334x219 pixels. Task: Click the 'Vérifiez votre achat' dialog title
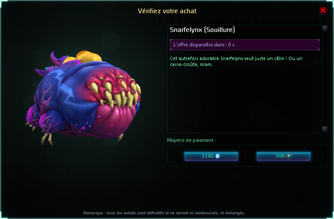[167, 11]
